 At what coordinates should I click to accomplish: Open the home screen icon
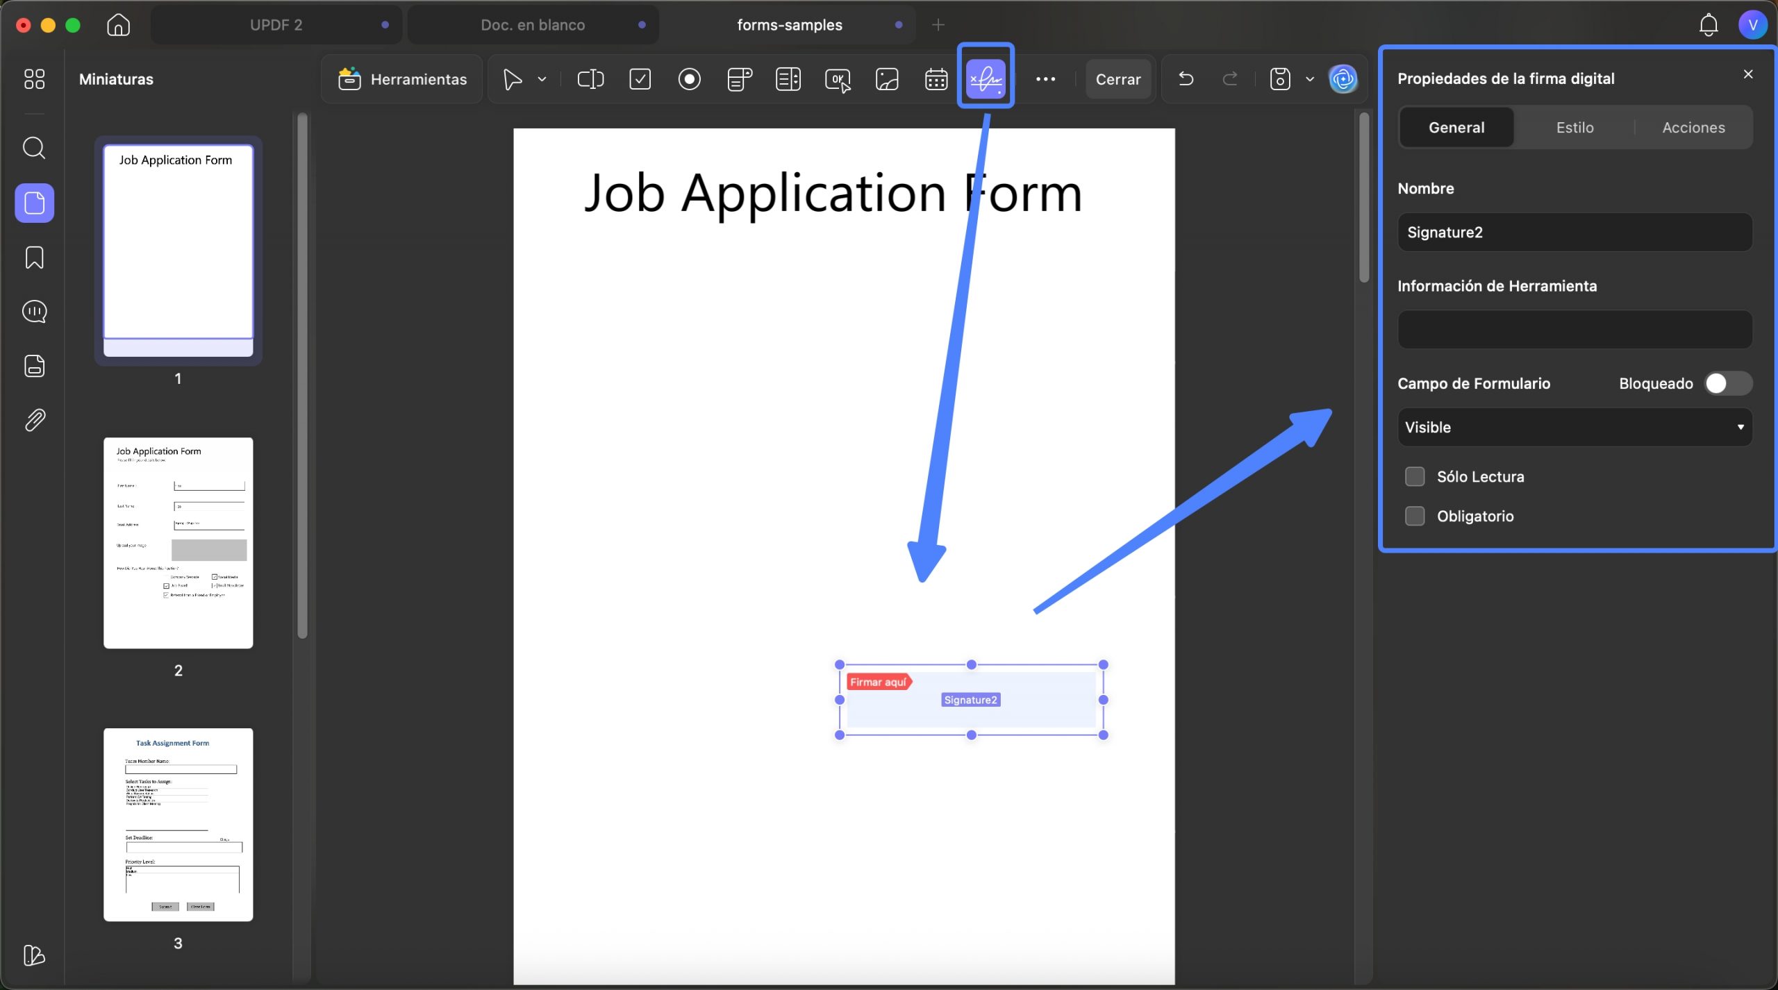click(x=118, y=25)
